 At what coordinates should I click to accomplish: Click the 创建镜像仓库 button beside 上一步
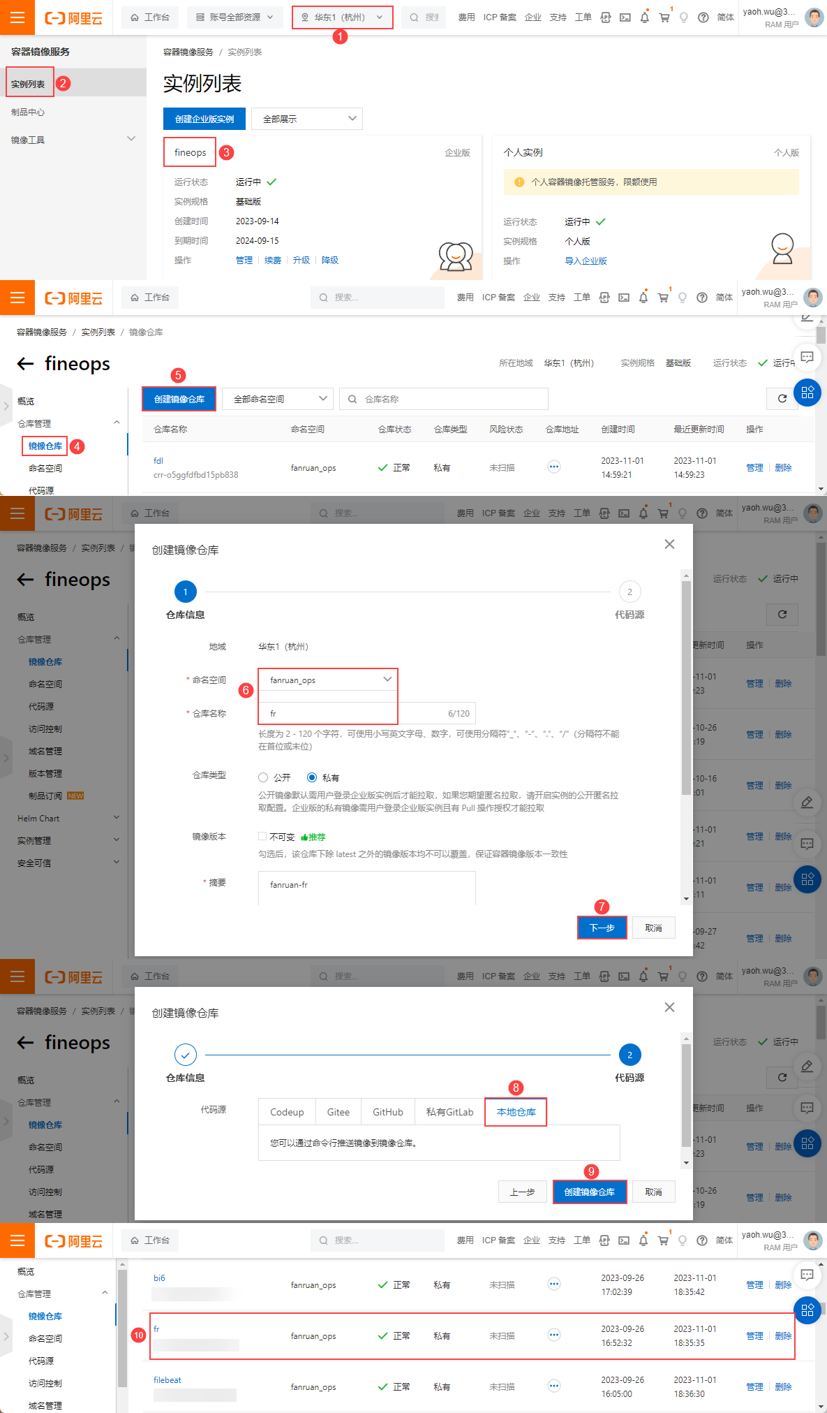[590, 1192]
